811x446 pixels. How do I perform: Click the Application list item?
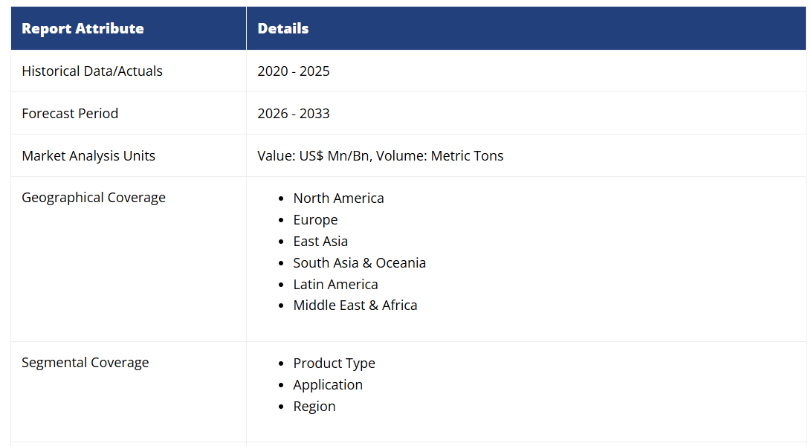[x=328, y=385]
